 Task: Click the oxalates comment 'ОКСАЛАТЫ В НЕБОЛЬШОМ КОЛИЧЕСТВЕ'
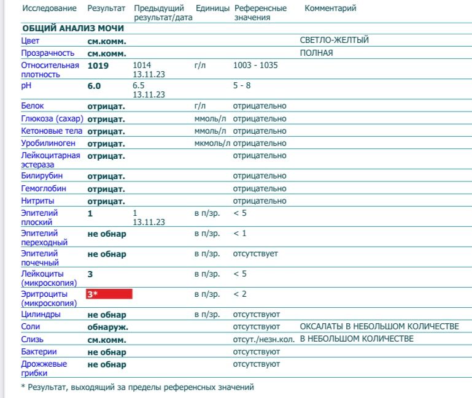pyautogui.click(x=379, y=327)
